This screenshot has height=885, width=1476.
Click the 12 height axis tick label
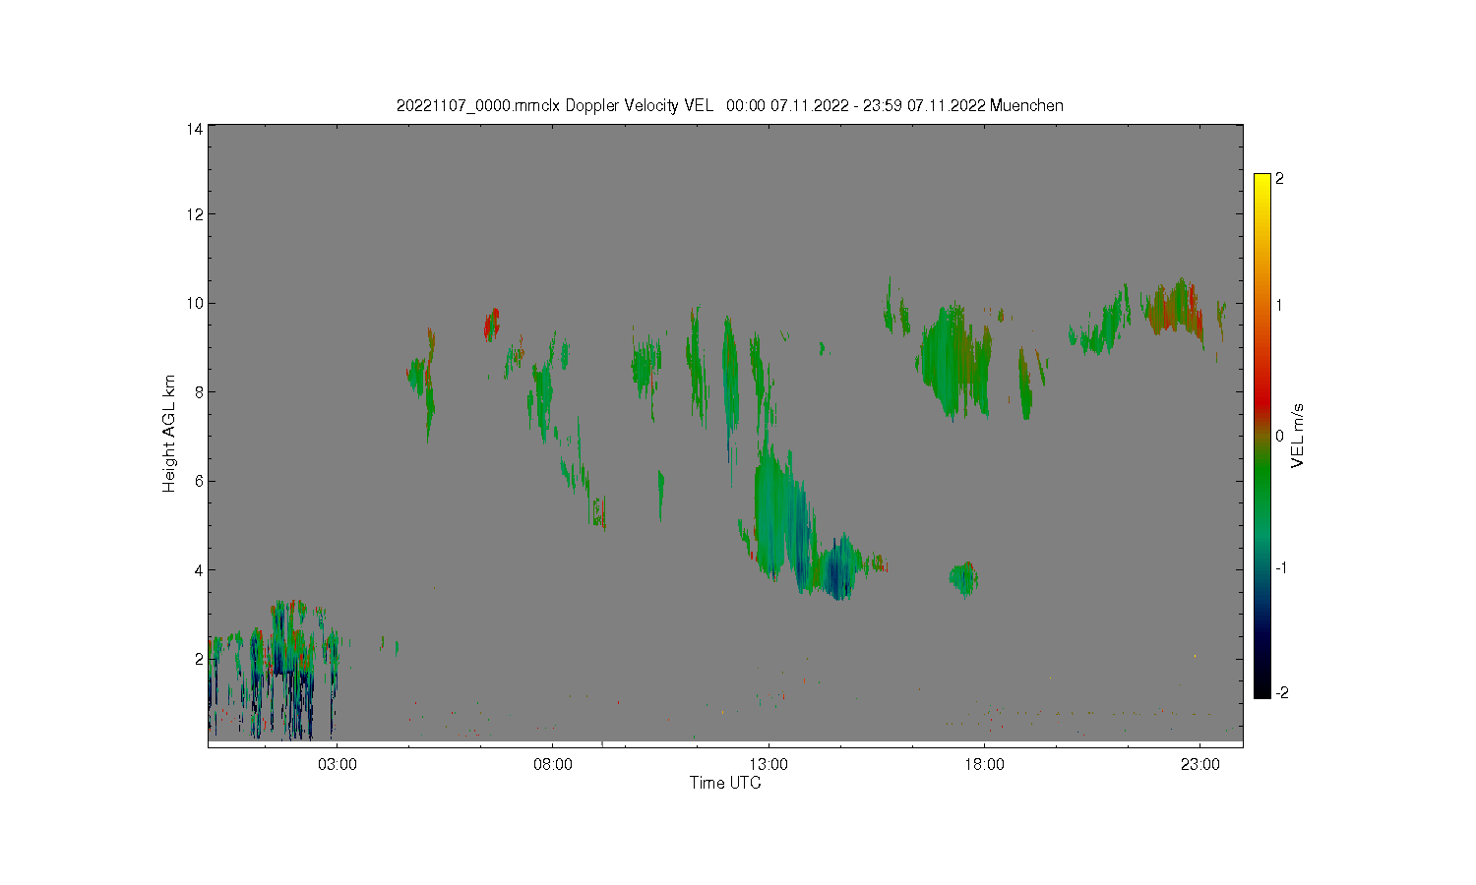pyautogui.click(x=195, y=214)
